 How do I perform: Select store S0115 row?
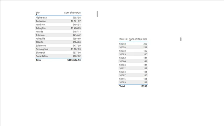[x=133, y=79]
